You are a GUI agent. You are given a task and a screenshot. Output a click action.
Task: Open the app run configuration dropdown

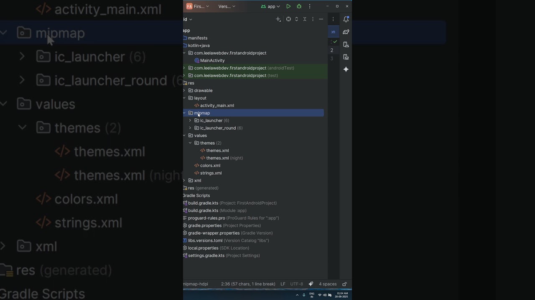pyautogui.click(x=270, y=6)
